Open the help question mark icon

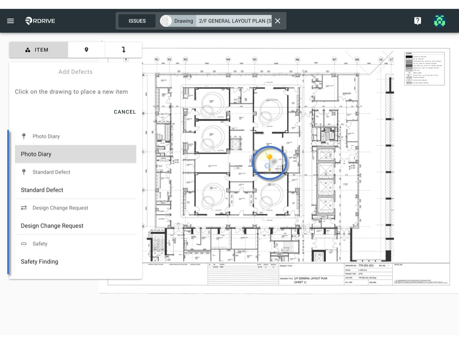point(417,21)
